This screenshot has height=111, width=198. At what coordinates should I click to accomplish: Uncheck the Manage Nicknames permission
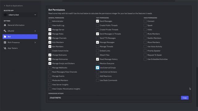[50, 59]
